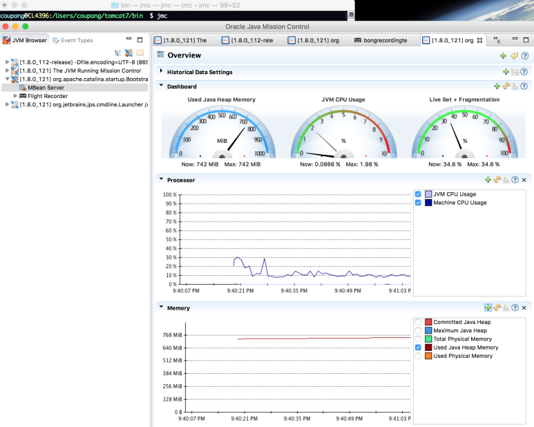Viewport: 534px width, 427px height.
Task: Uncheck the Used Java Heap Memory checkbox
Action: click(418, 348)
